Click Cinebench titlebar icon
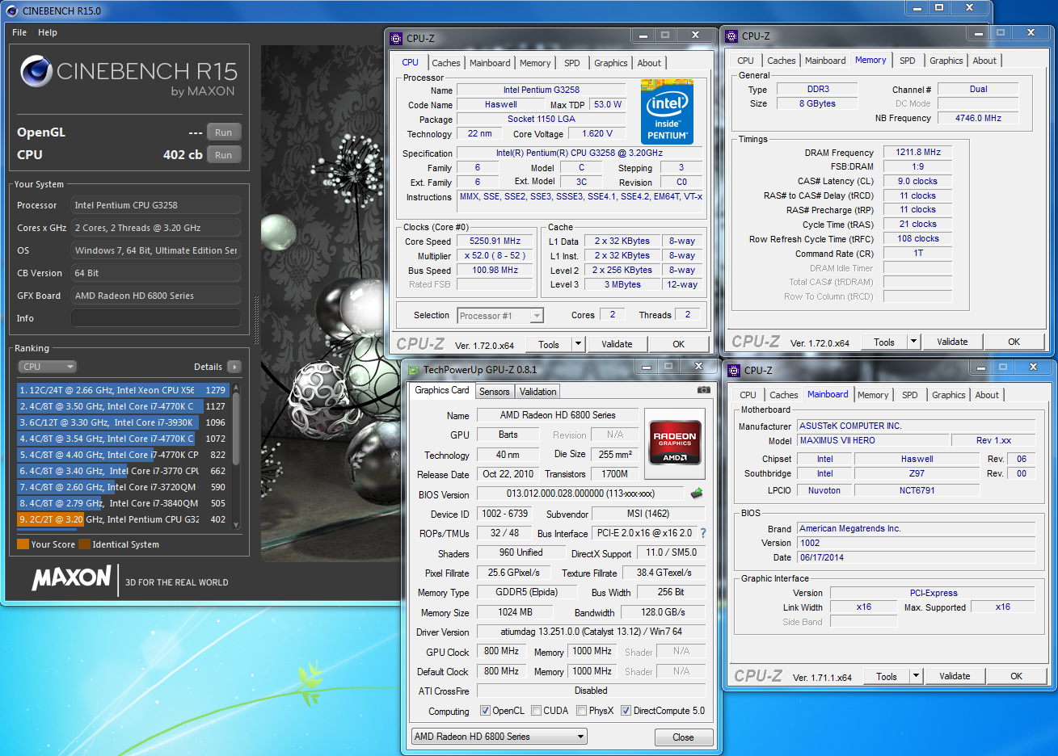 pyautogui.click(x=11, y=10)
